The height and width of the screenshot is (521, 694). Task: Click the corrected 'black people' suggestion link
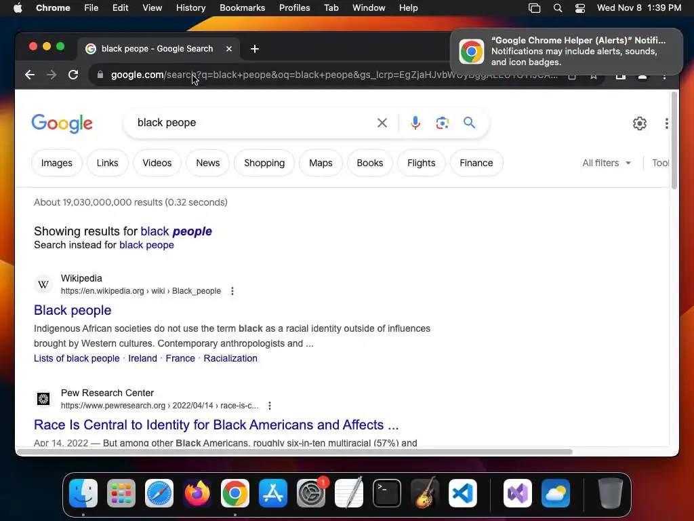click(x=176, y=231)
